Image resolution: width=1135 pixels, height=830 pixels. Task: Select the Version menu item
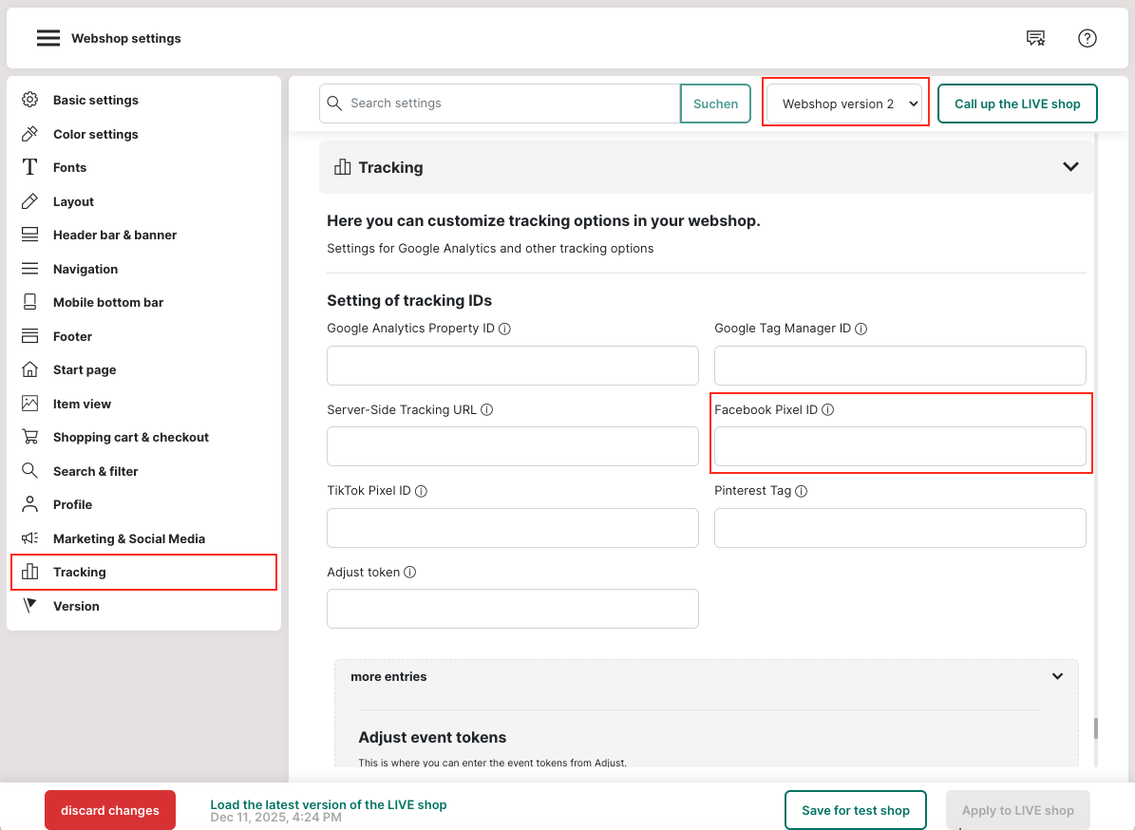click(76, 606)
